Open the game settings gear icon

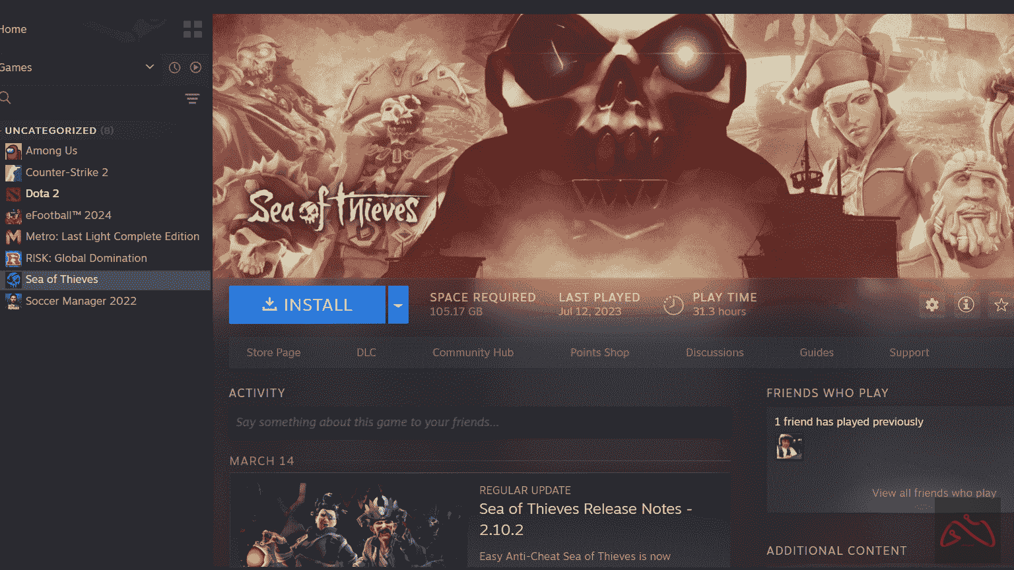(931, 305)
